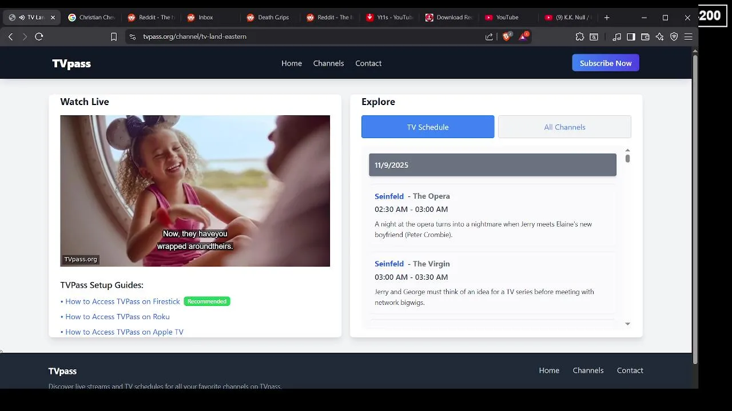This screenshot has height=411, width=732.
Task: Click the live video player
Action: (195, 191)
